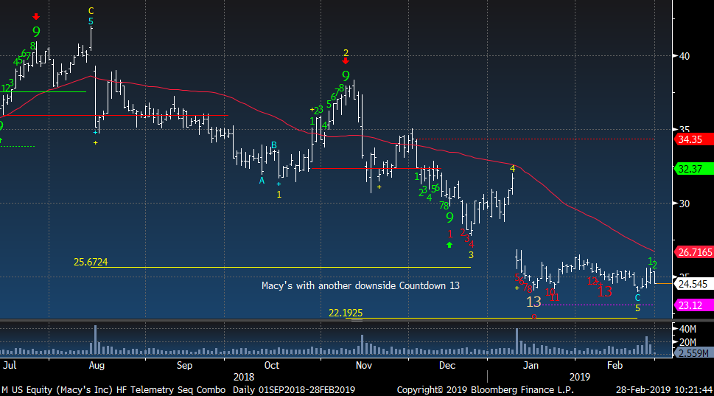Click the yellow C wave label in August

(x=91, y=11)
